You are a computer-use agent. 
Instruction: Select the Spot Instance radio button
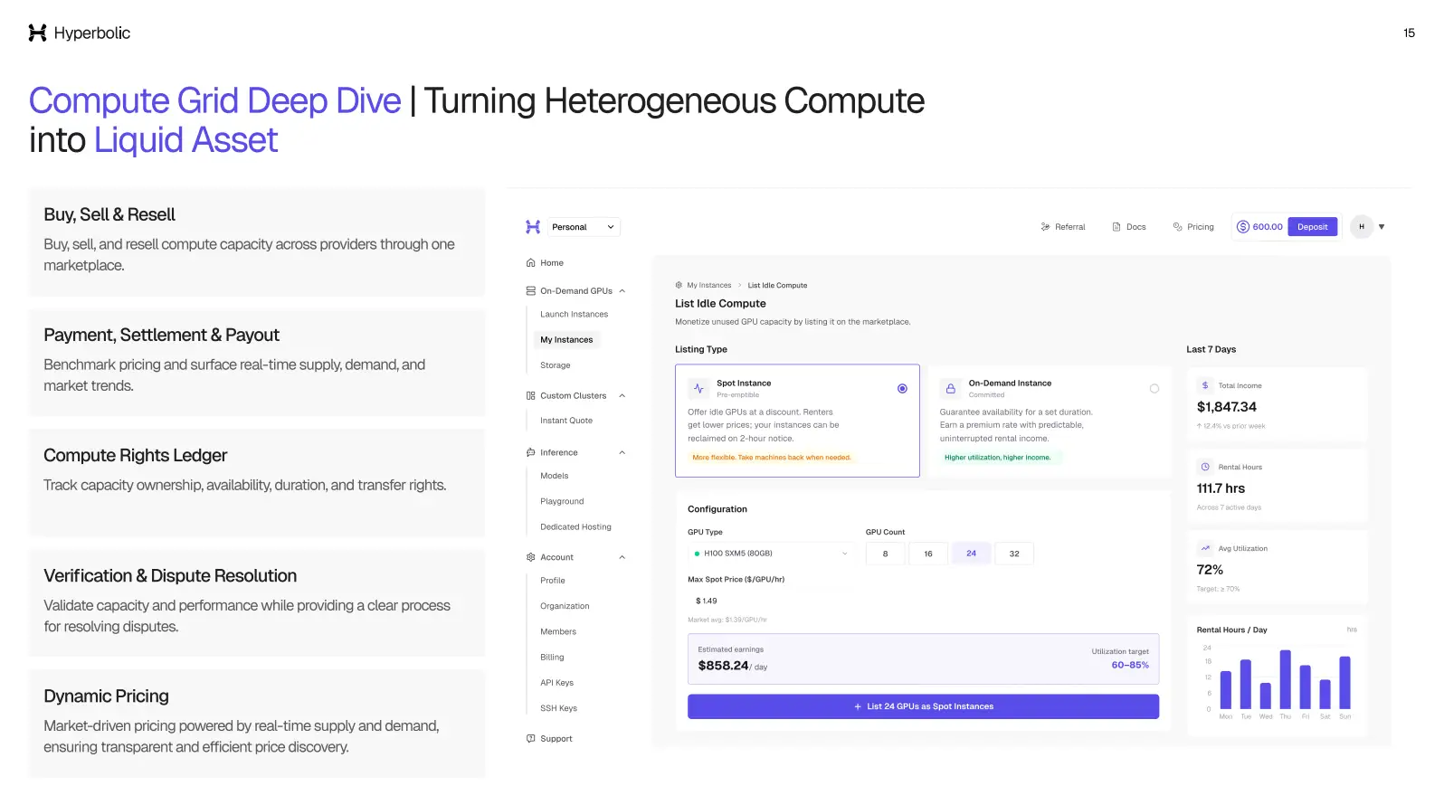(902, 389)
